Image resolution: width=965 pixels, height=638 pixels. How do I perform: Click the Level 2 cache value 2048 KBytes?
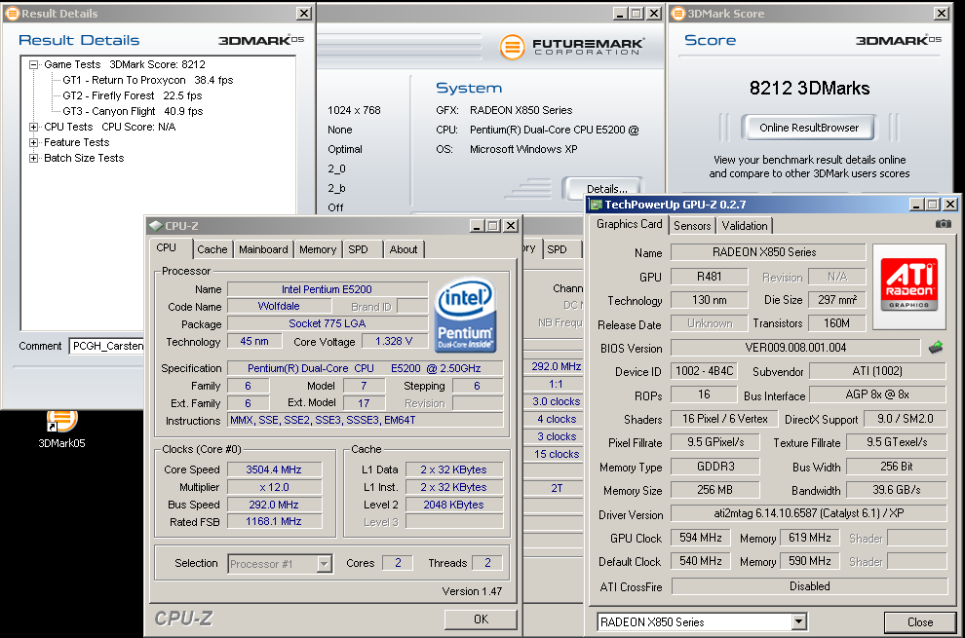point(453,505)
